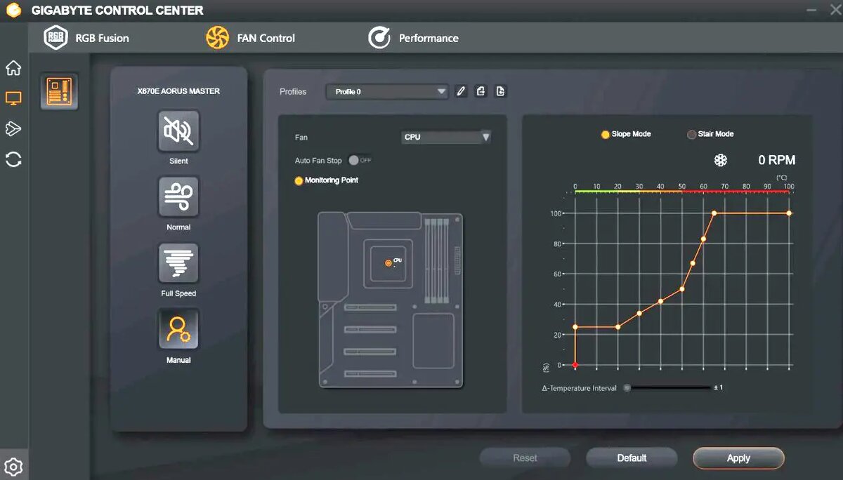Click the export profile icon

click(481, 91)
